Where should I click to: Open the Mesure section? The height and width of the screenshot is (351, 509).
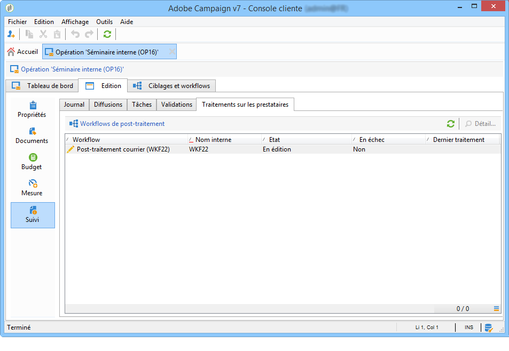tap(32, 188)
